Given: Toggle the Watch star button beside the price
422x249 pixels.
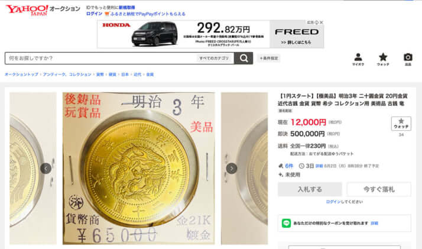Looking at the screenshot, I should click(401, 124).
